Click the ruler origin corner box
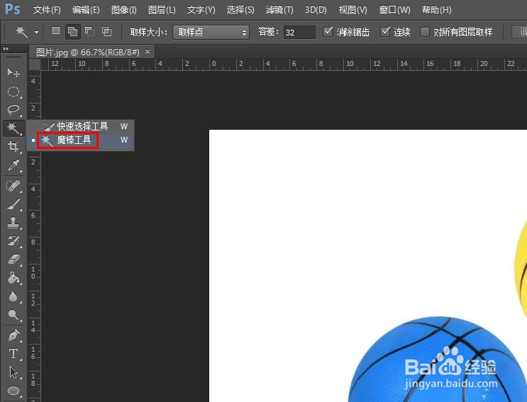The height and width of the screenshot is (402, 527). click(35, 65)
